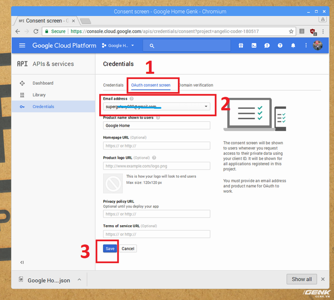Click the browser address bar
Image resolution: width=334 pixels, height=300 pixels.
pos(169,31)
